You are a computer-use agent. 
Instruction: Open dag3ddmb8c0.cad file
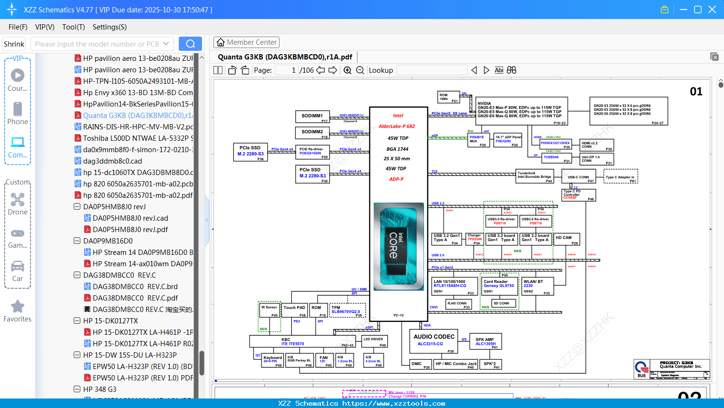click(108, 161)
